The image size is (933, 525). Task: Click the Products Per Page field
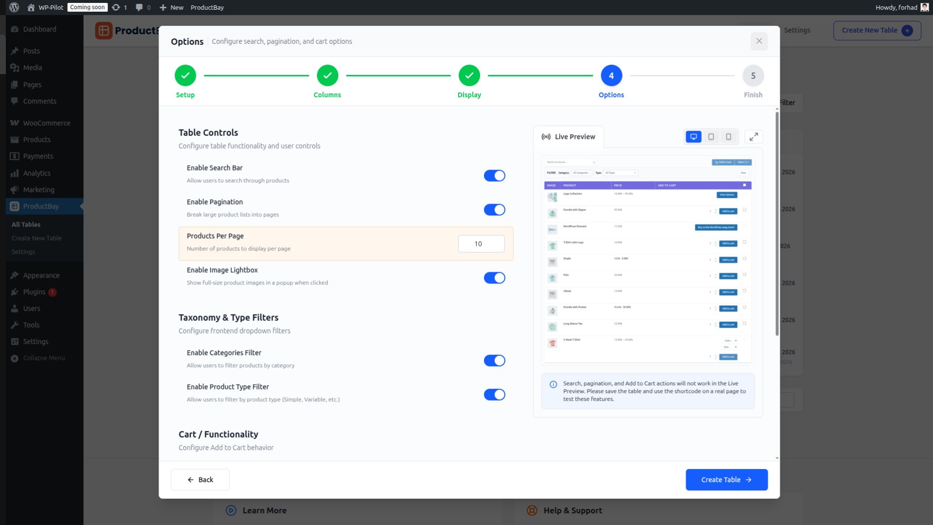click(x=481, y=244)
